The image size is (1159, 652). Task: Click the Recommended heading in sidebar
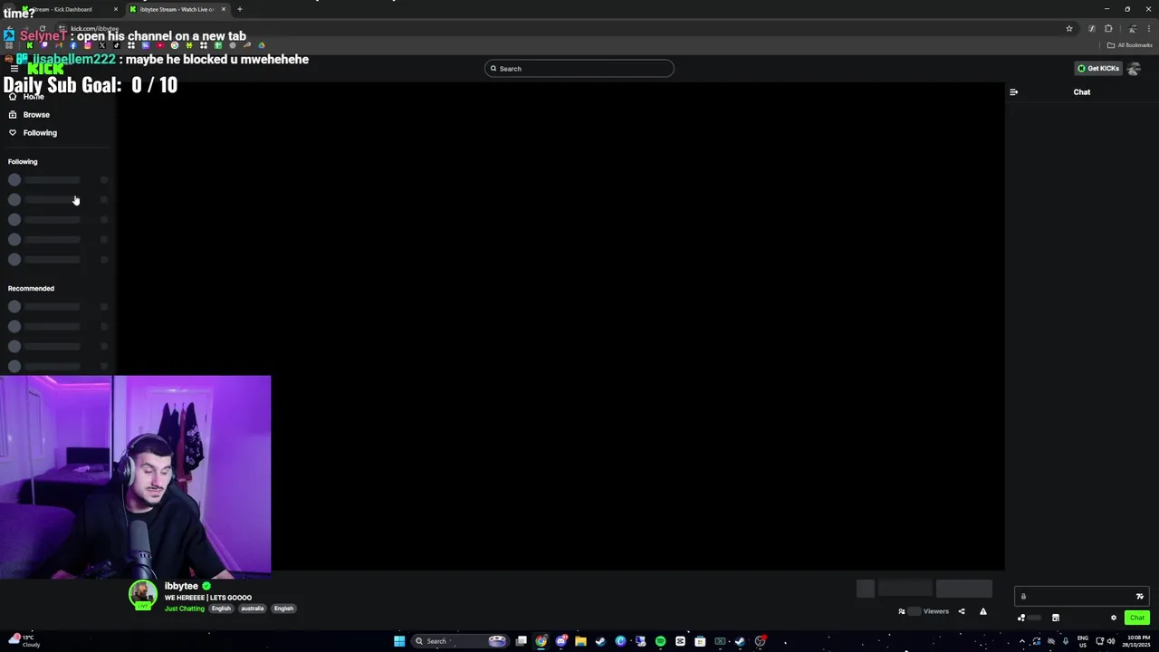coord(31,289)
